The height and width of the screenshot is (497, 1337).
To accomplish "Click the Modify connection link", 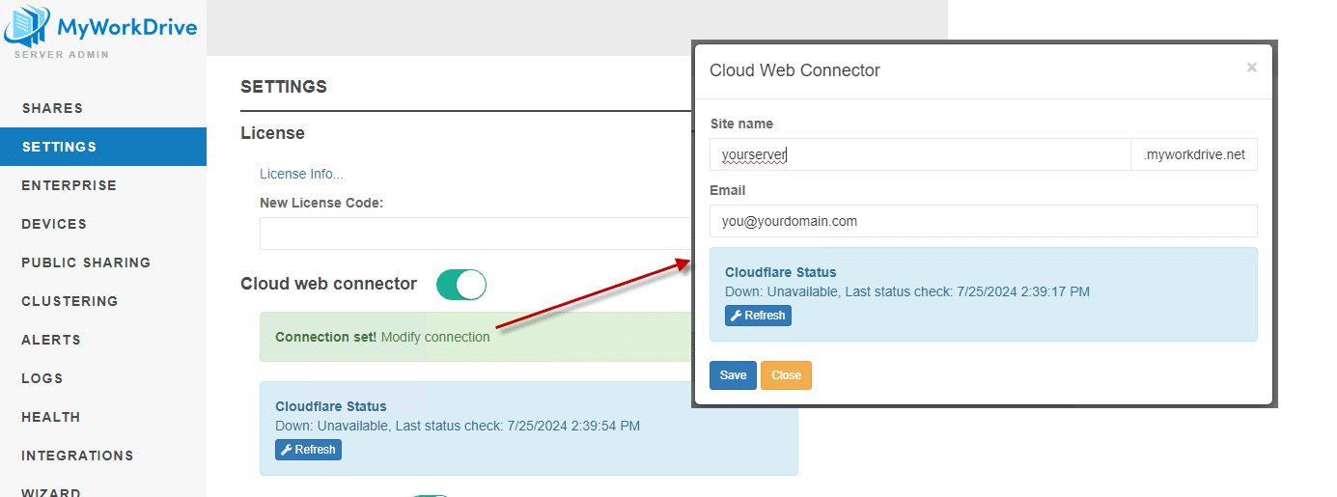I will point(435,337).
